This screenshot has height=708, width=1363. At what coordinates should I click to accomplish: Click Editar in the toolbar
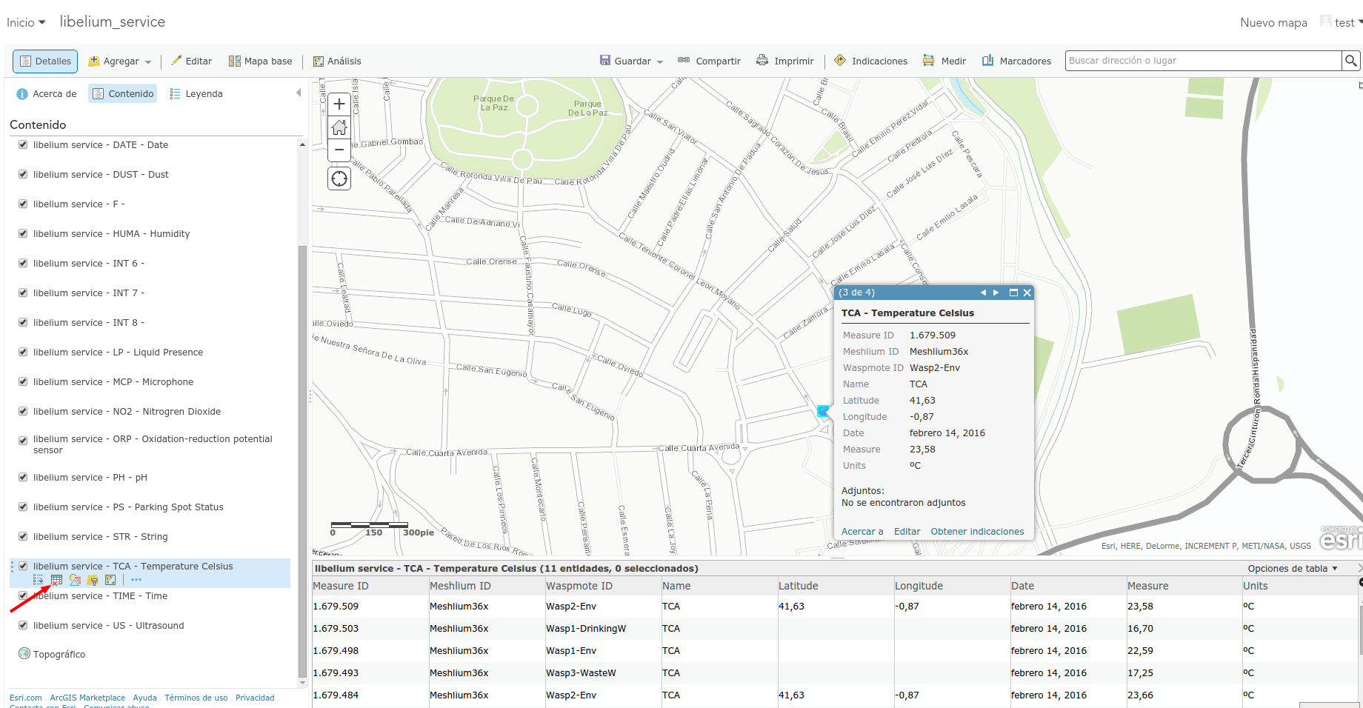[192, 61]
